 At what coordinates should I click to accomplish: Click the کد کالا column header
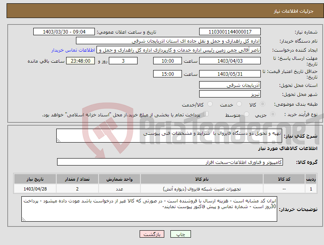point(284,179)
